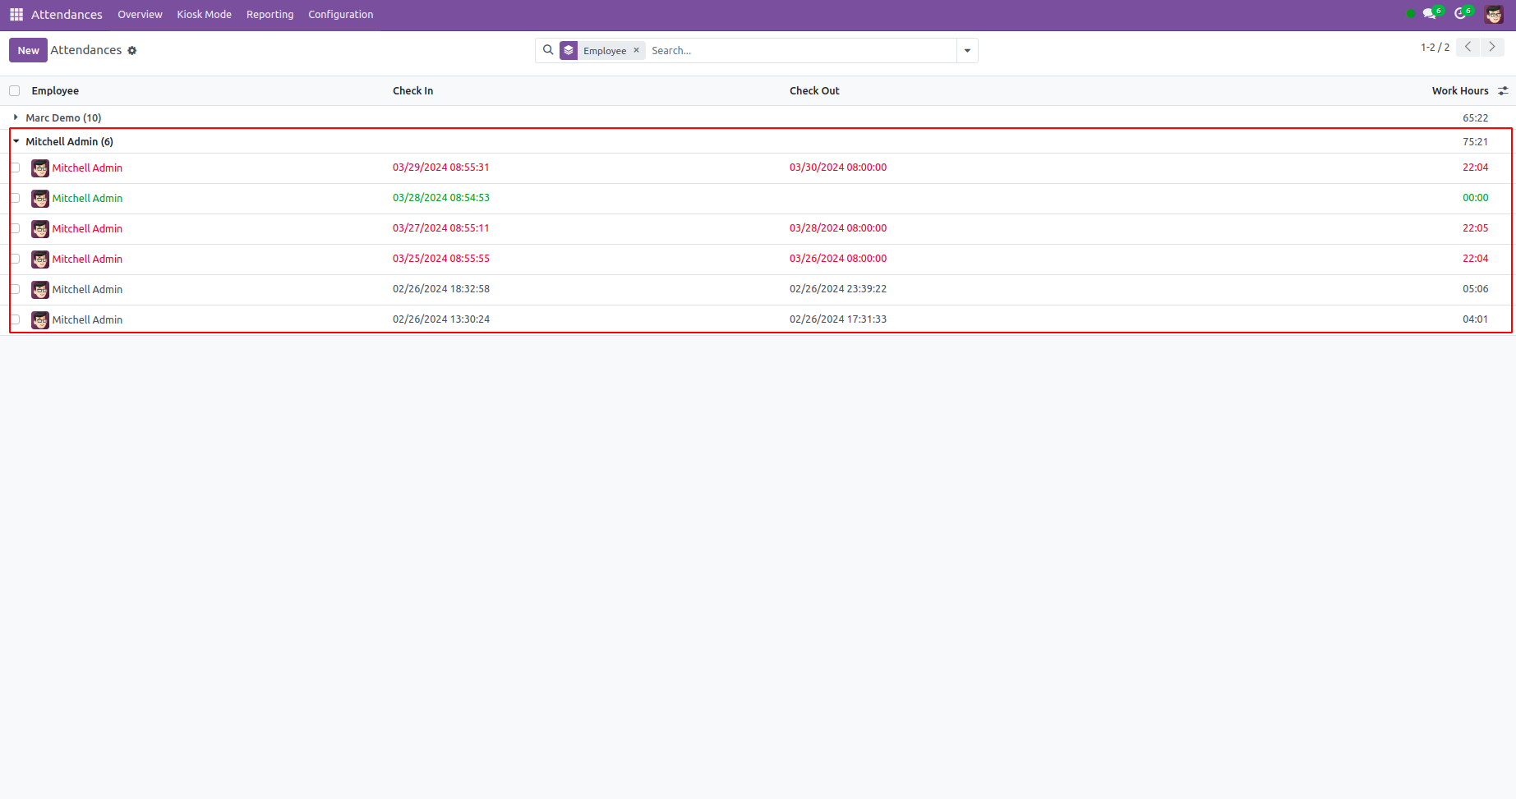Click Marc Demo total hours 65:22

click(x=1475, y=118)
